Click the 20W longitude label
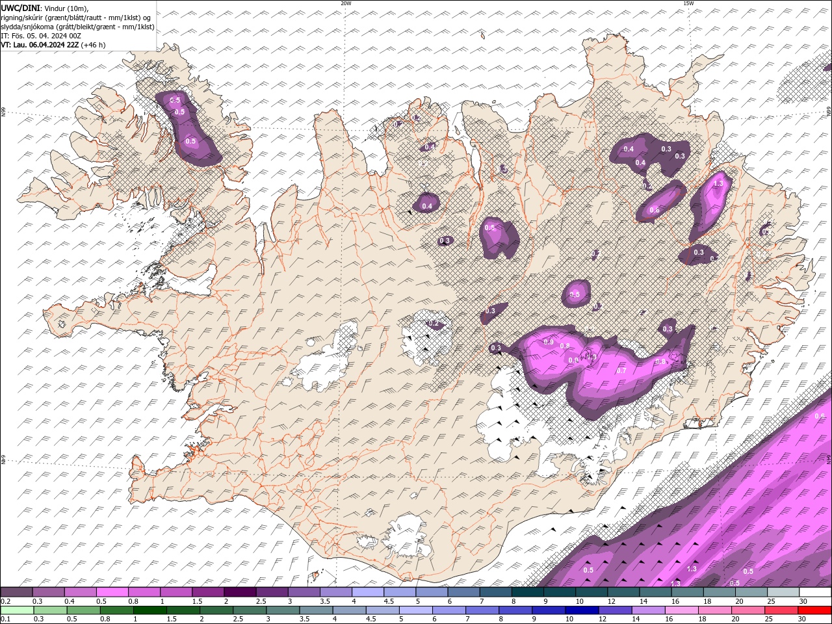The width and height of the screenshot is (832, 624). [x=346, y=3]
